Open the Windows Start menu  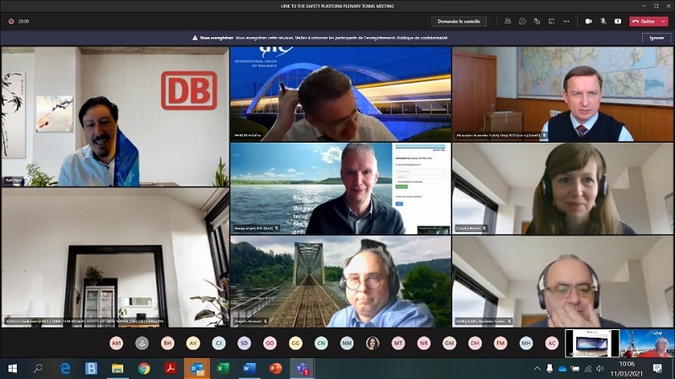[13, 369]
